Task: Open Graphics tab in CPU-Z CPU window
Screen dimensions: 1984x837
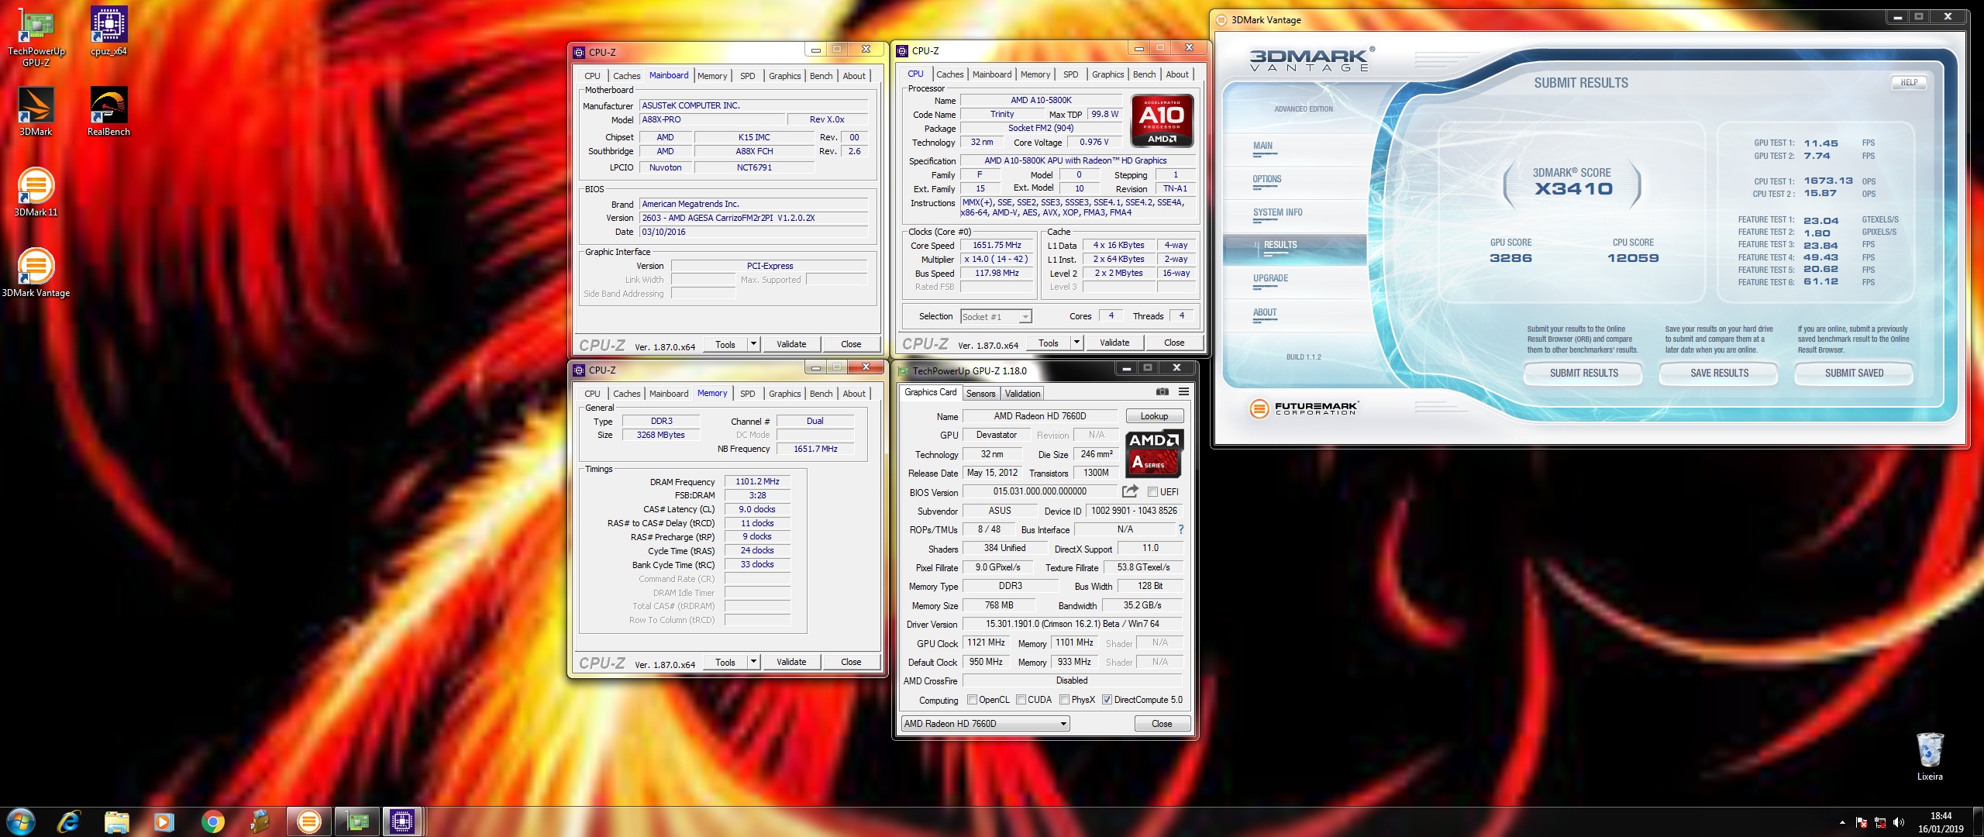Action: point(1107,74)
